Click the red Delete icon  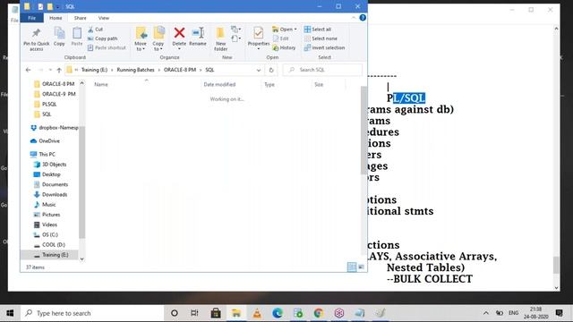pyautogui.click(x=179, y=33)
